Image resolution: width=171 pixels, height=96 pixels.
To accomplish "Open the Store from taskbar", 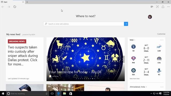I will pos(71,94).
